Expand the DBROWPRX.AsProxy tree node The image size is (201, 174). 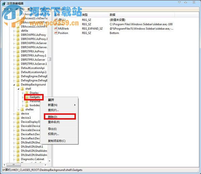coord(14,35)
